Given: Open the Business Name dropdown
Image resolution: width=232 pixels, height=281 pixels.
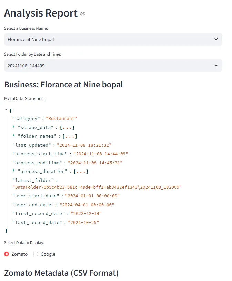Looking at the screenshot, I should [113, 39].
